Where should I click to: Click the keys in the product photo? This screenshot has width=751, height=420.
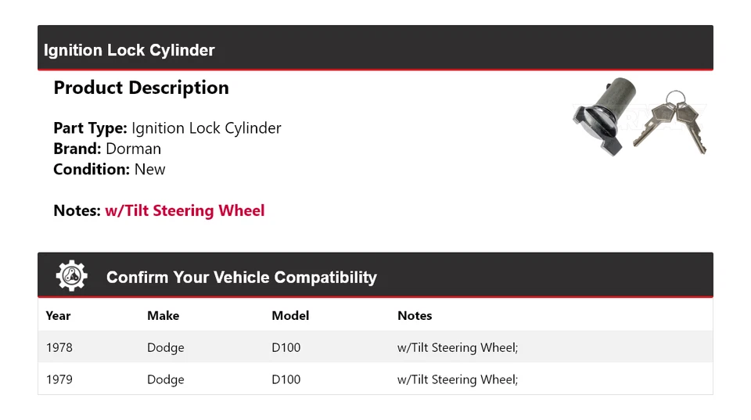[671, 122]
